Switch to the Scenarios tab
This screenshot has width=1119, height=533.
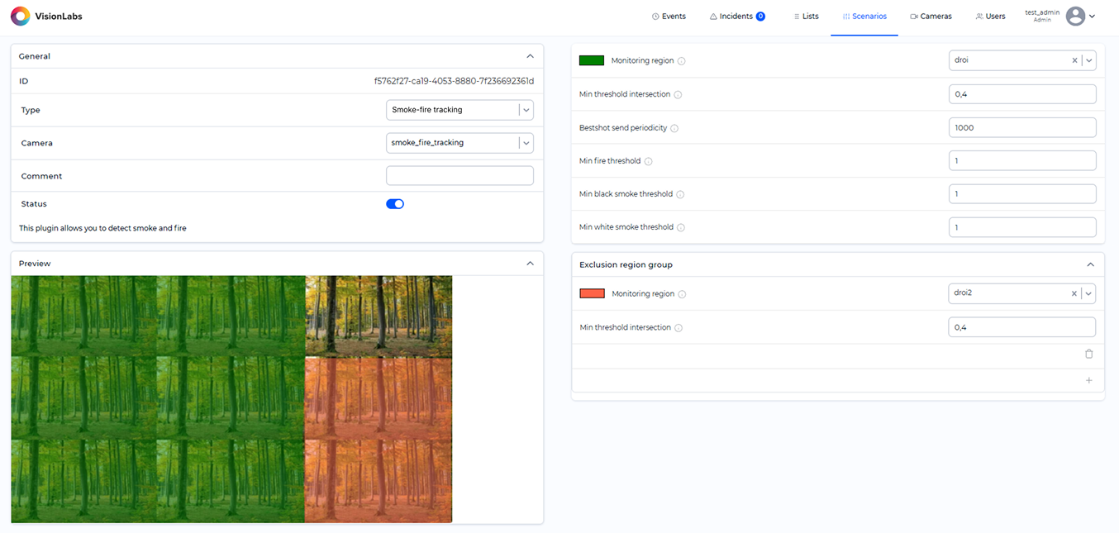point(864,16)
